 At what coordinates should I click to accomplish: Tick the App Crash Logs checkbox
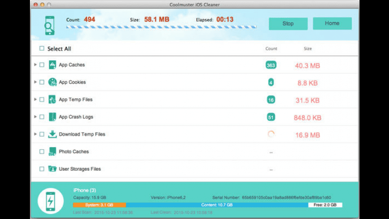[42, 117]
